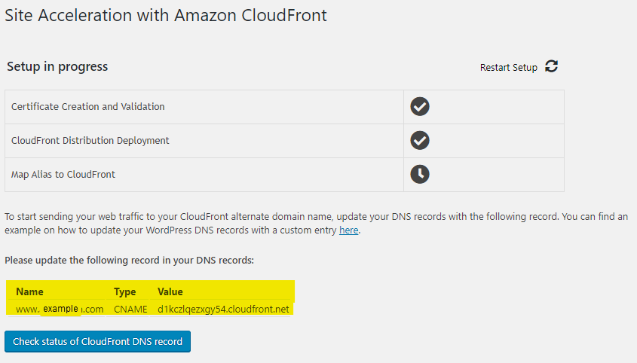
Task: Click the Value column header
Action: 170,291
